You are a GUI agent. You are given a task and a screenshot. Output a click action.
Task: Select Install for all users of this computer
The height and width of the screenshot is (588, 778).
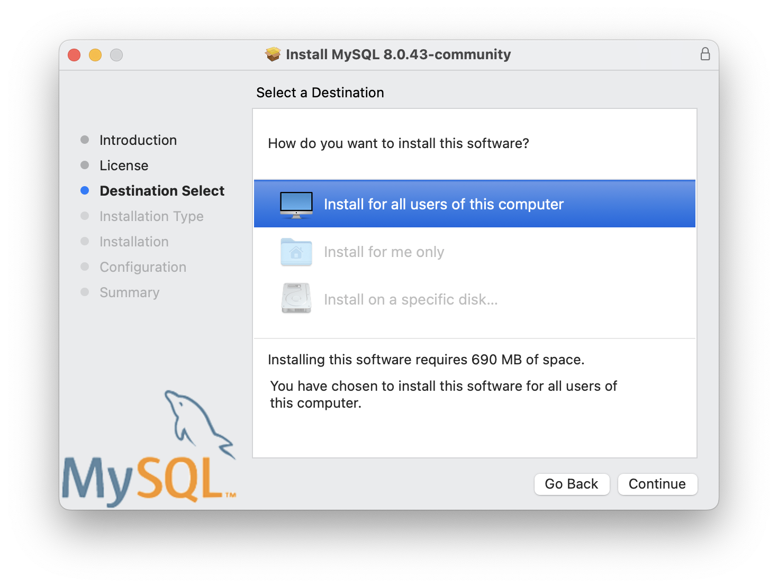coord(475,204)
